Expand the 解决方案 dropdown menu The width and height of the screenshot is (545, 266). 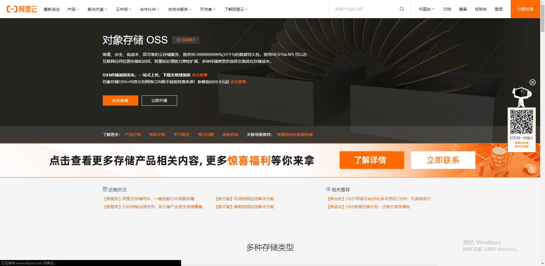click(97, 9)
